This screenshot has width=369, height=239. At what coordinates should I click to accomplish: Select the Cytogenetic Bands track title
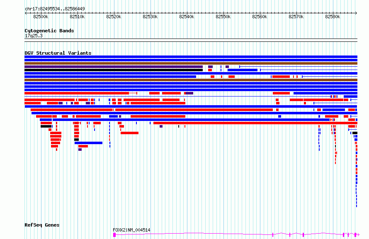pyautogui.click(x=49, y=31)
